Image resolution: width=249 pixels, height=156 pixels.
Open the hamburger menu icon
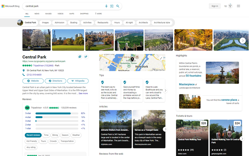pos(238,6)
